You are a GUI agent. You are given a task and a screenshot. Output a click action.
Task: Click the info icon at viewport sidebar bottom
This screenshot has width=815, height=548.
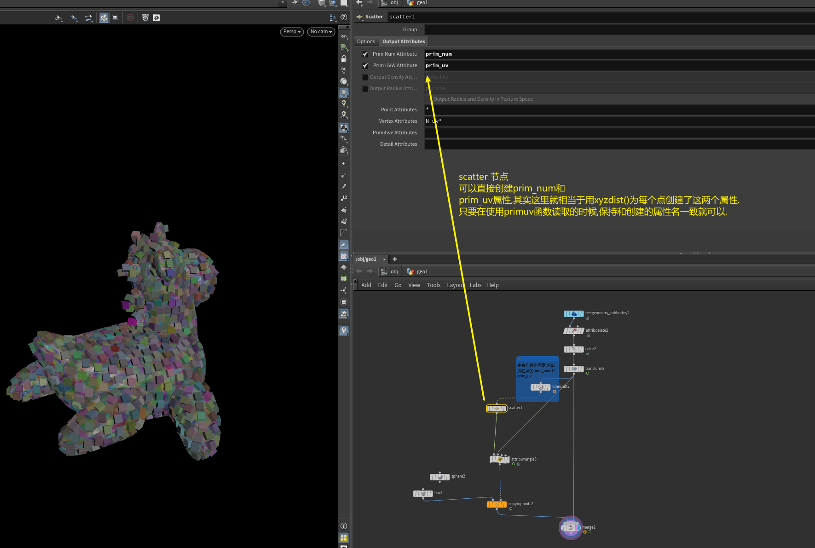(344, 526)
